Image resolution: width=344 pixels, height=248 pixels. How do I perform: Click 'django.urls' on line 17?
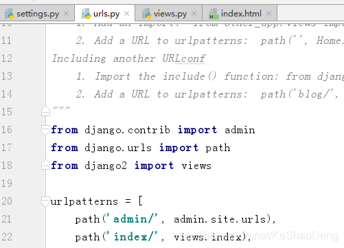coord(118,148)
